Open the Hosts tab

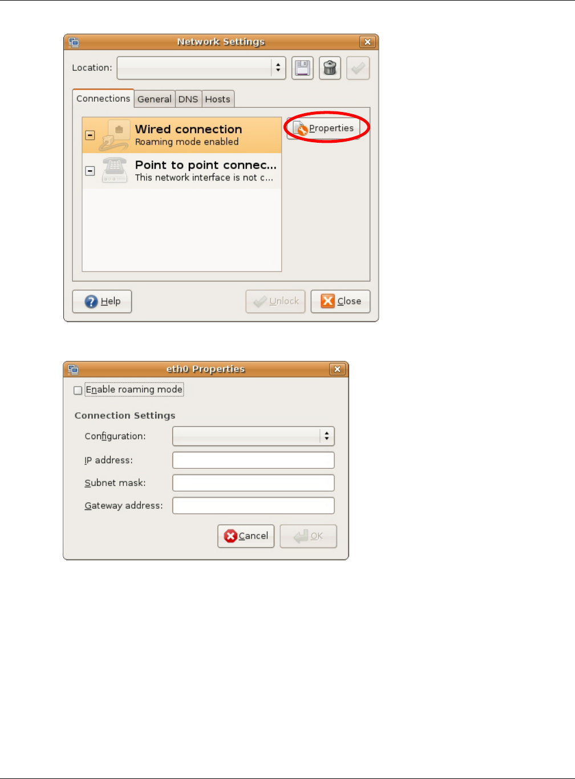218,99
